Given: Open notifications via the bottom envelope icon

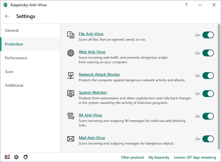Looking at the screenshot, I should pos(7,157).
